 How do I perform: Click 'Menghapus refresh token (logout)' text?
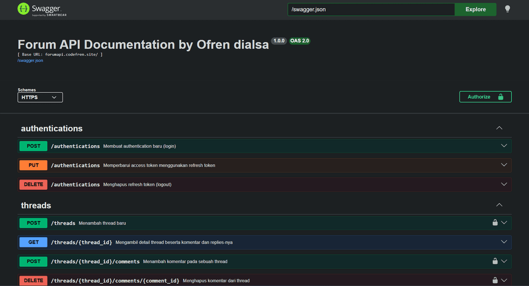click(137, 185)
